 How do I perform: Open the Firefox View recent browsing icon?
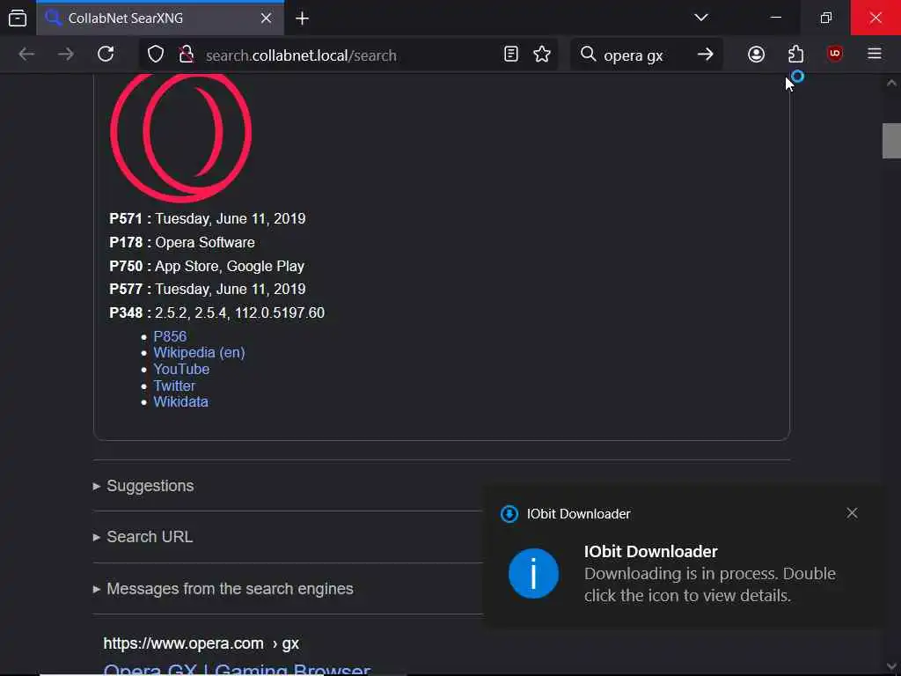coord(18,18)
